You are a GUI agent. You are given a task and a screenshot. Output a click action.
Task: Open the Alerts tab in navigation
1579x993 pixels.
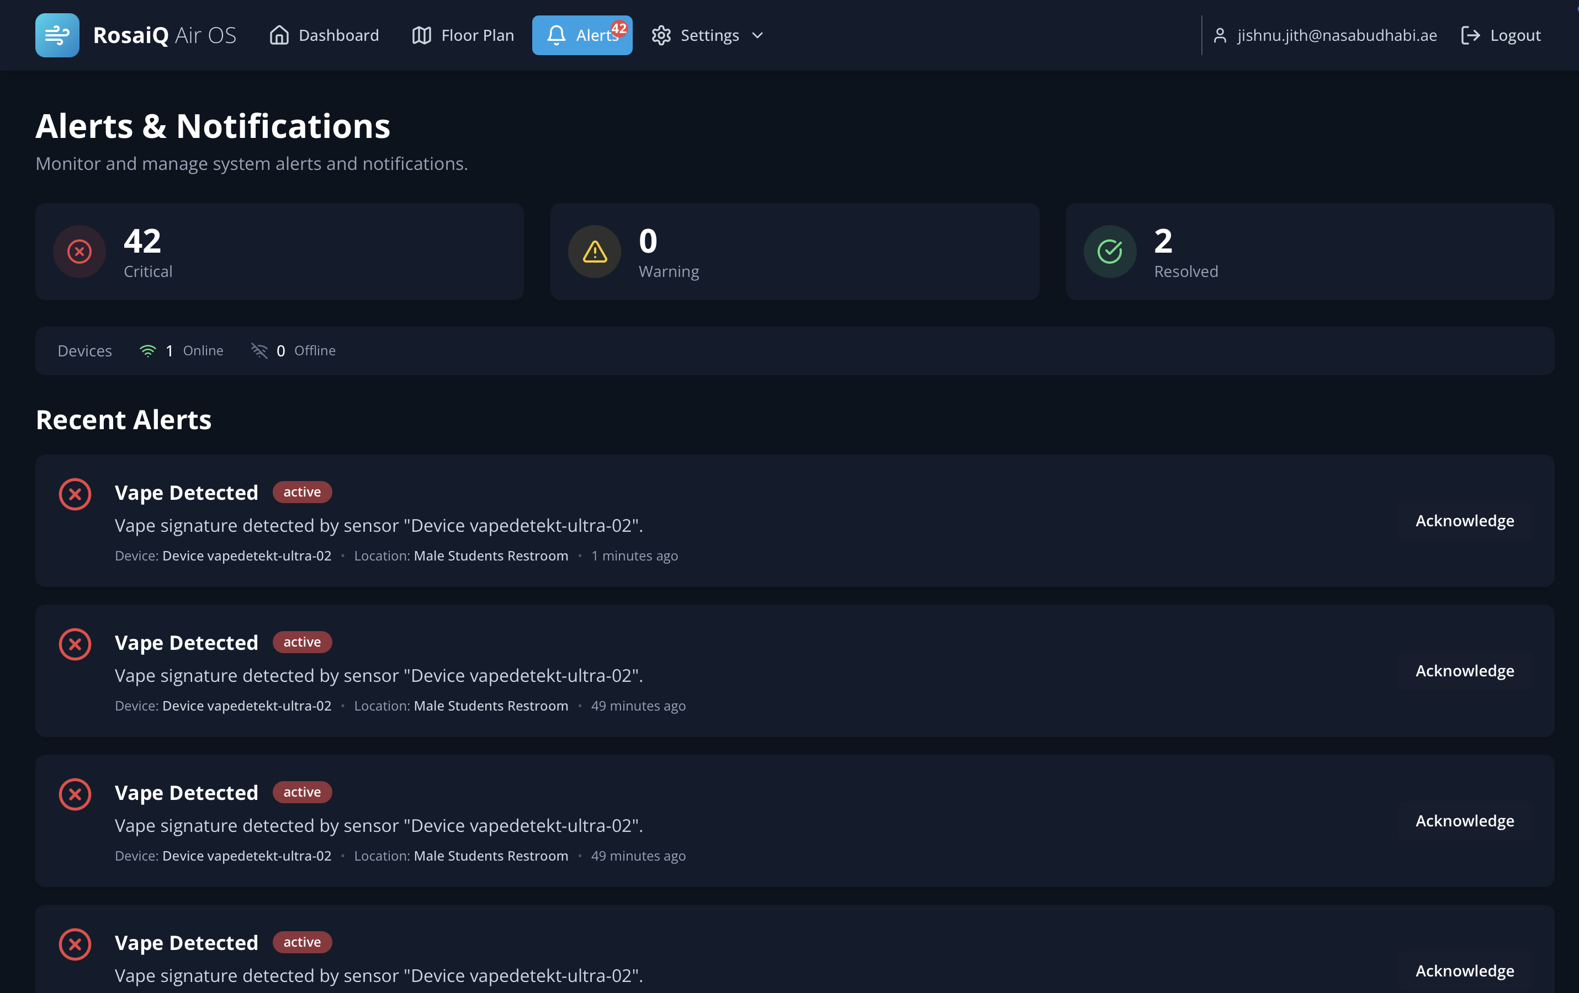coord(582,35)
